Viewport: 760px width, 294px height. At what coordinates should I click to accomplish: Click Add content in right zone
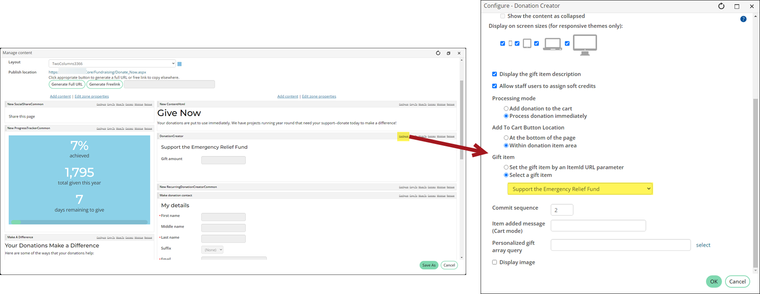click(288, 97)
